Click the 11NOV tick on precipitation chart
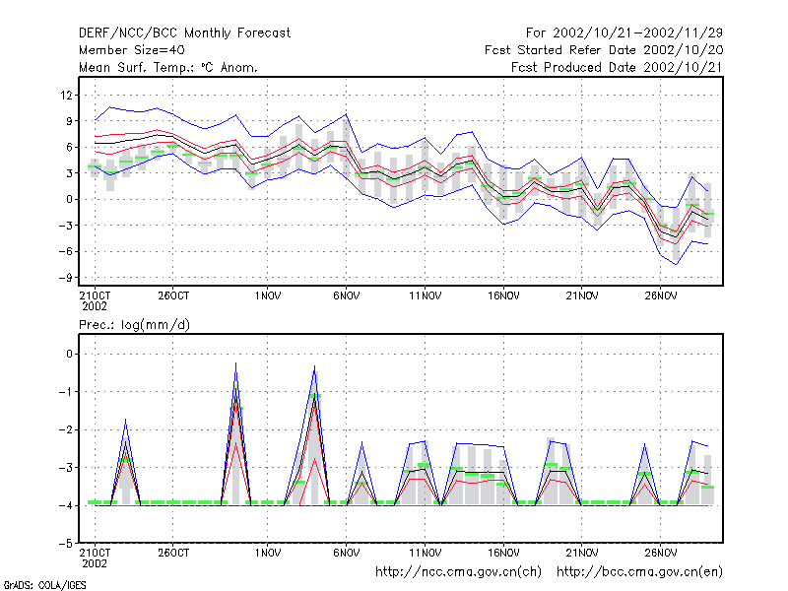This screenshot has width=788, height=591. click(425, 553)
